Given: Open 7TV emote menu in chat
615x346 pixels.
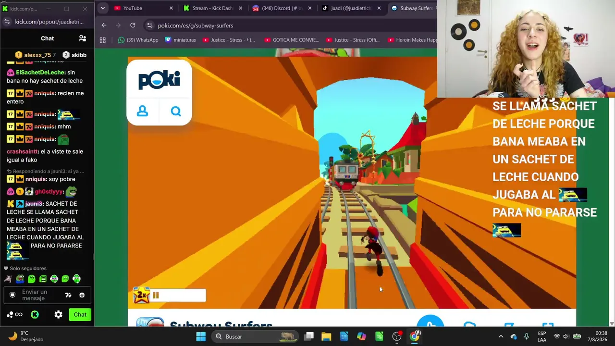Looking at the screenshot, I should pos(68,295).
